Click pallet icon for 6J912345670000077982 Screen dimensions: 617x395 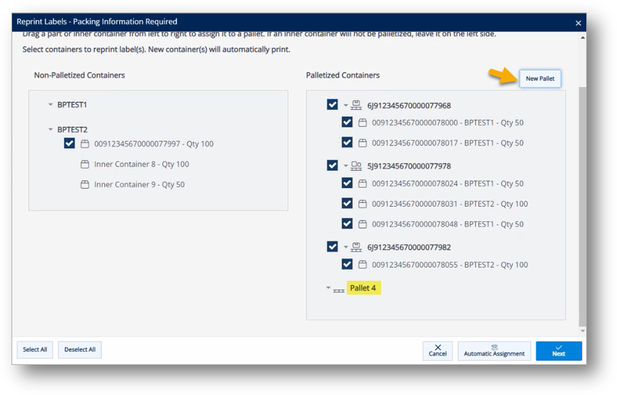[356, 247]
